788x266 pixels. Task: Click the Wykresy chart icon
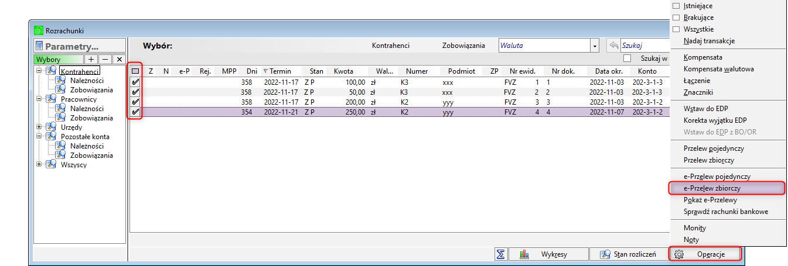pyautogui.click(x=524, y=254)
